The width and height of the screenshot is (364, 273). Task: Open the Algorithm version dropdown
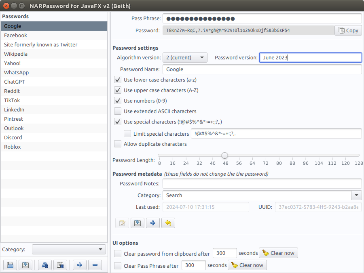point(185,58)
